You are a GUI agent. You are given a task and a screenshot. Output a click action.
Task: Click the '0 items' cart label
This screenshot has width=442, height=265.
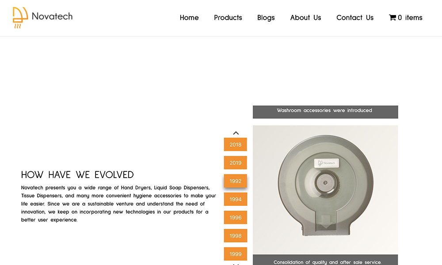click(x=410, y=18)
